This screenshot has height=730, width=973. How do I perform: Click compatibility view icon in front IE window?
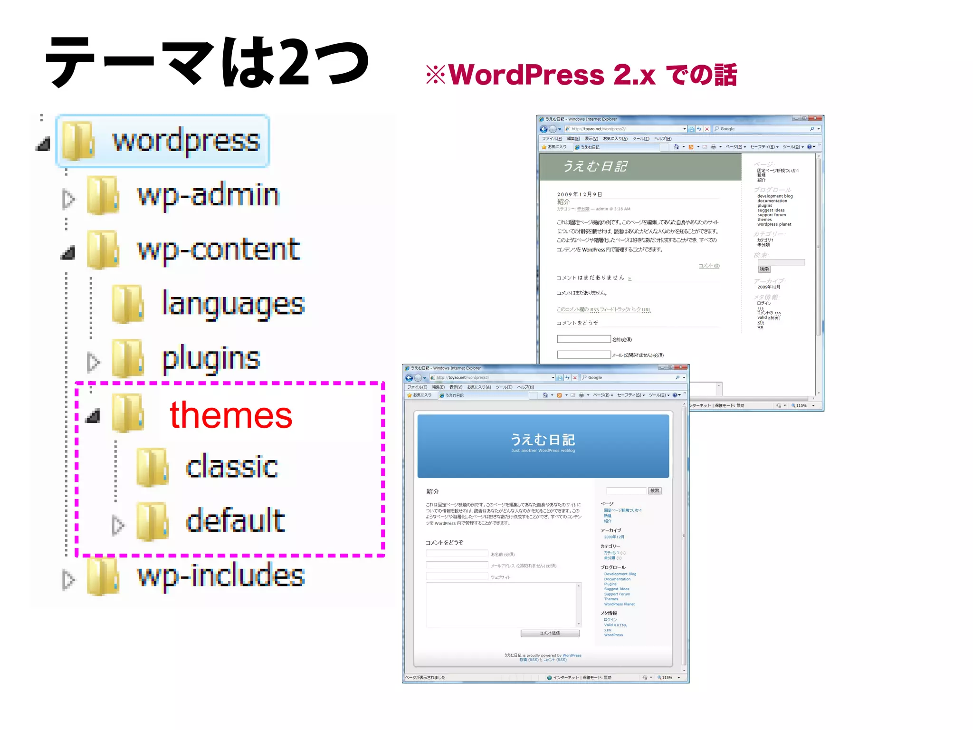[x=560, y=378]
